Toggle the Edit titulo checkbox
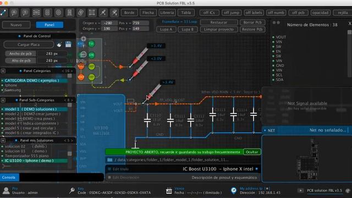This screenshot has height=198, width=352. tap(109, 169)
